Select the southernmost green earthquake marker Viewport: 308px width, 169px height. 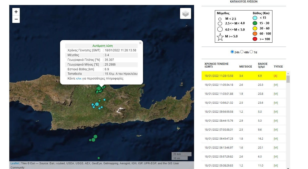pos(99,158)
